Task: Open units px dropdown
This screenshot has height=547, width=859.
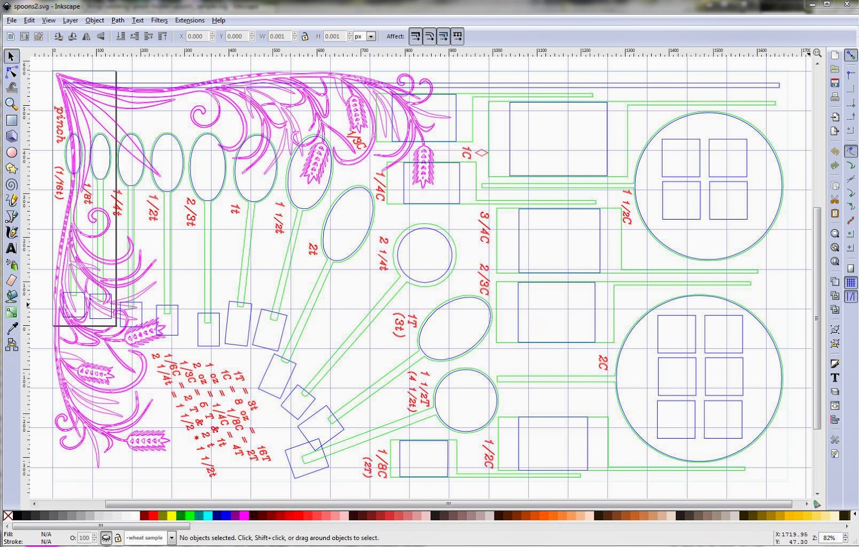Action: (x=371, y=37)
